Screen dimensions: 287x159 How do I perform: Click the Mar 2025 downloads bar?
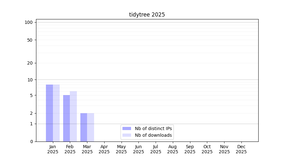tap(91, 127)
